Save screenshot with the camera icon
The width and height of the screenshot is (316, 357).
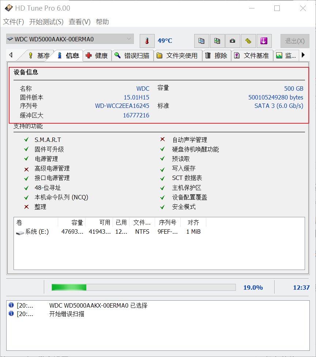tap(233, 41)
